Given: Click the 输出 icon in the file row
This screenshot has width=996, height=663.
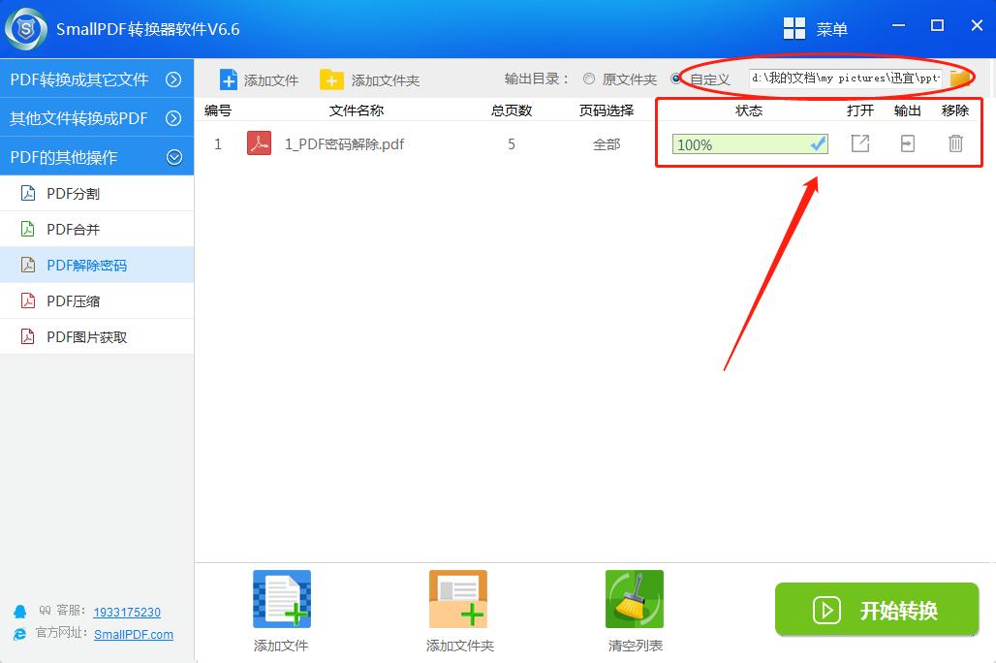Looking at the screenshot, I should 908,143.
